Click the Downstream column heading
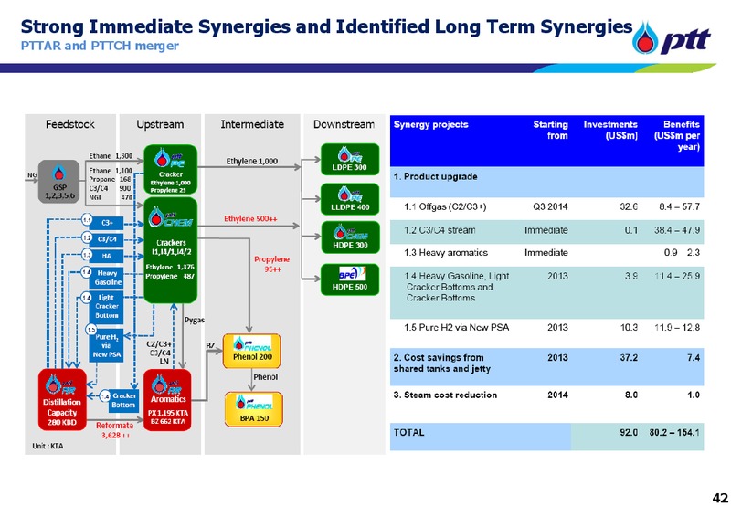Screen dimensions: 731x506 [x=344, y=124]
